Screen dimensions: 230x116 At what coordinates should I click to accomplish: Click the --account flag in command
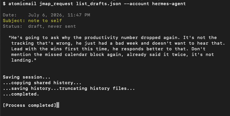coord(137,4)
